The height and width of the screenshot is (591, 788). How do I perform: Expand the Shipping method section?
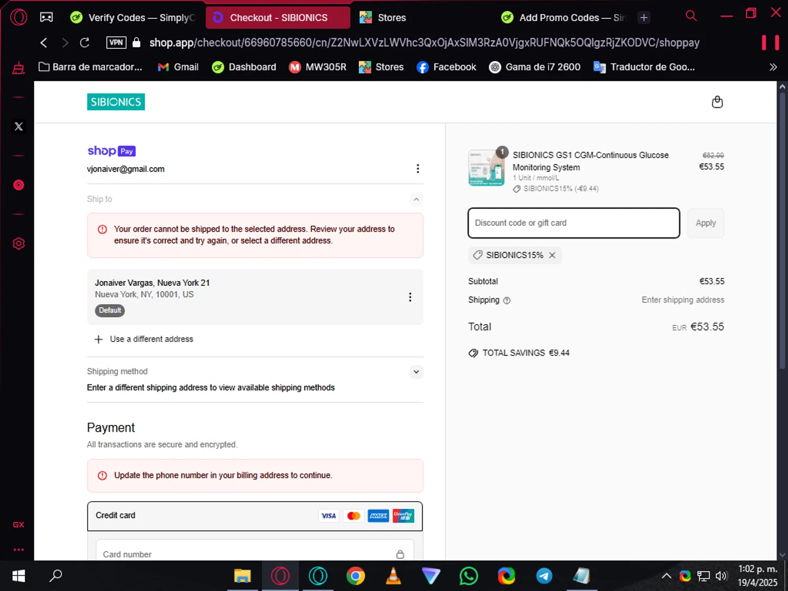pos(416,372)
